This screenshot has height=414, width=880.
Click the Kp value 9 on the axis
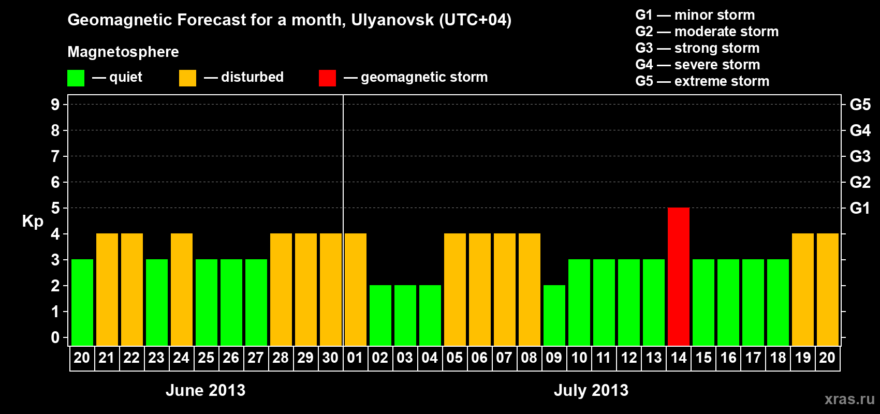(55, 105)
